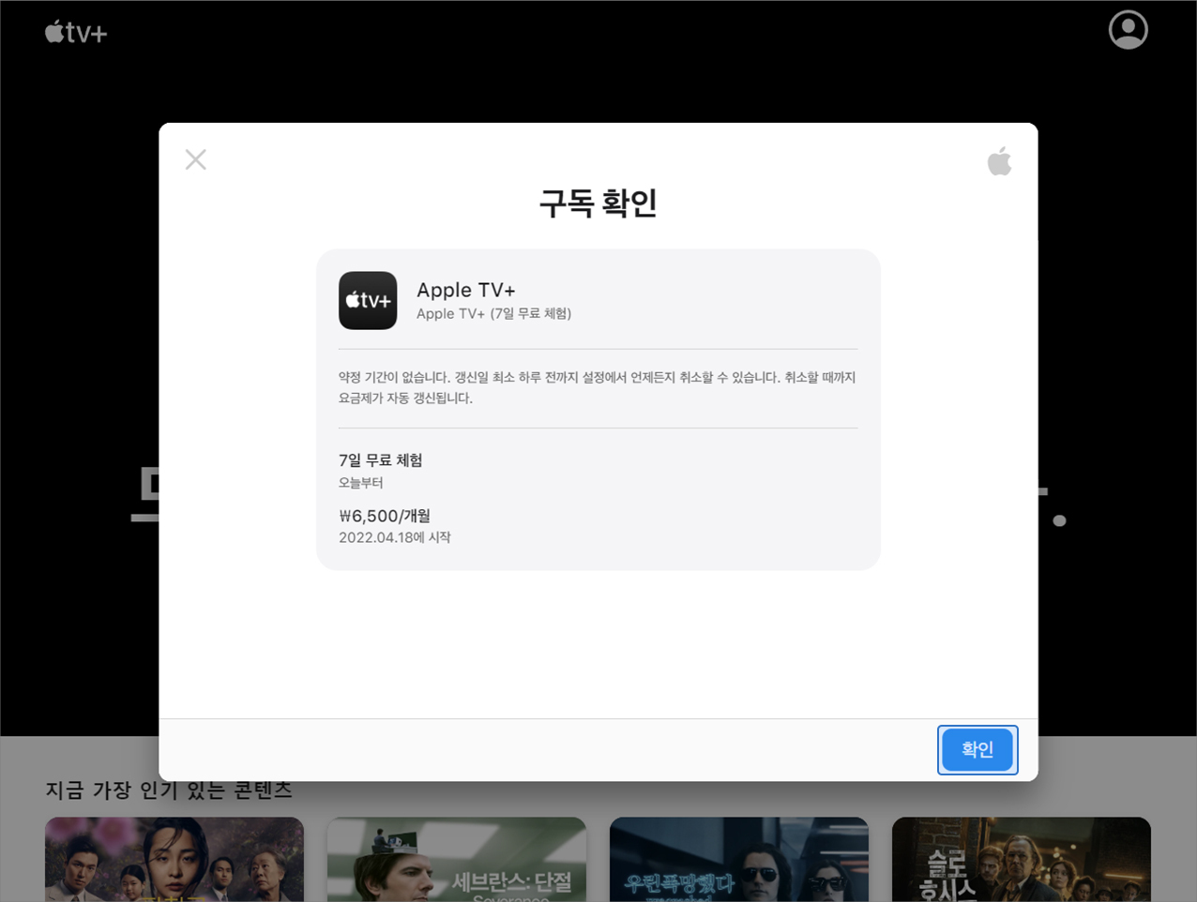The width and height of the screenshot is (1197, 902).
Task: Open the 우린폭망했다 thumbnail
Action: (739, 859)
